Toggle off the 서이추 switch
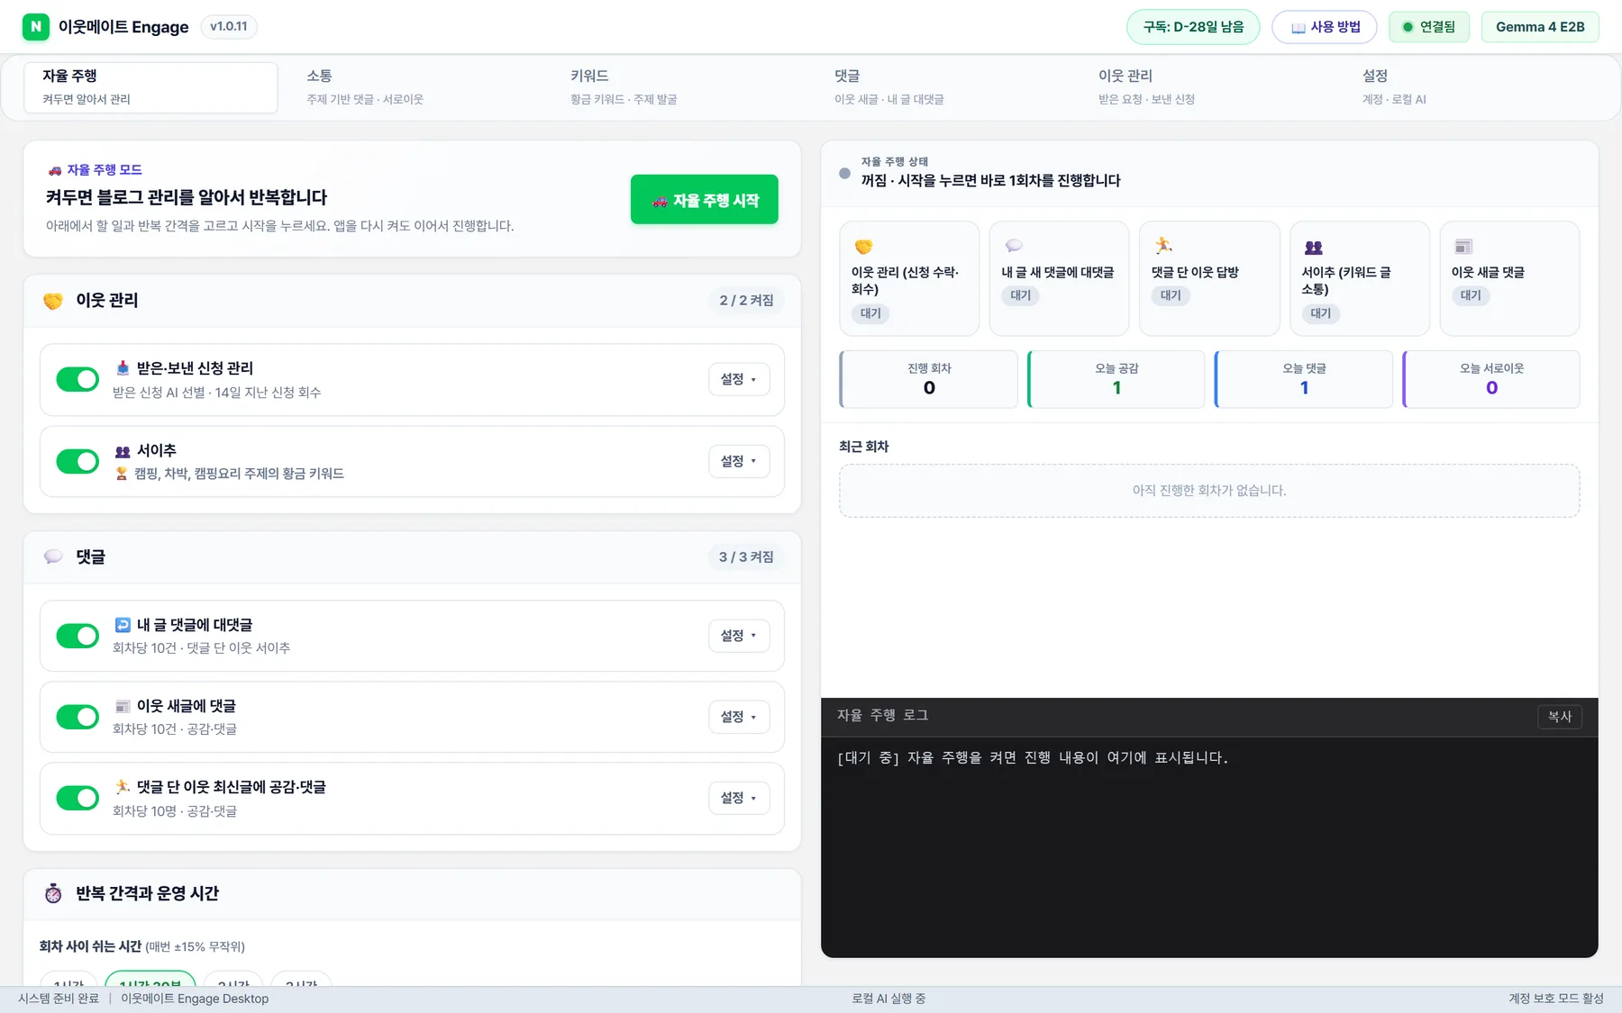 (x=77, y=462)
